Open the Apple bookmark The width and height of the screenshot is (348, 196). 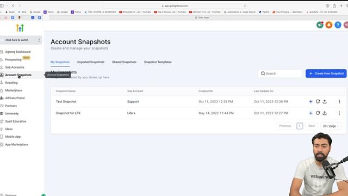[x=10, y=12]
